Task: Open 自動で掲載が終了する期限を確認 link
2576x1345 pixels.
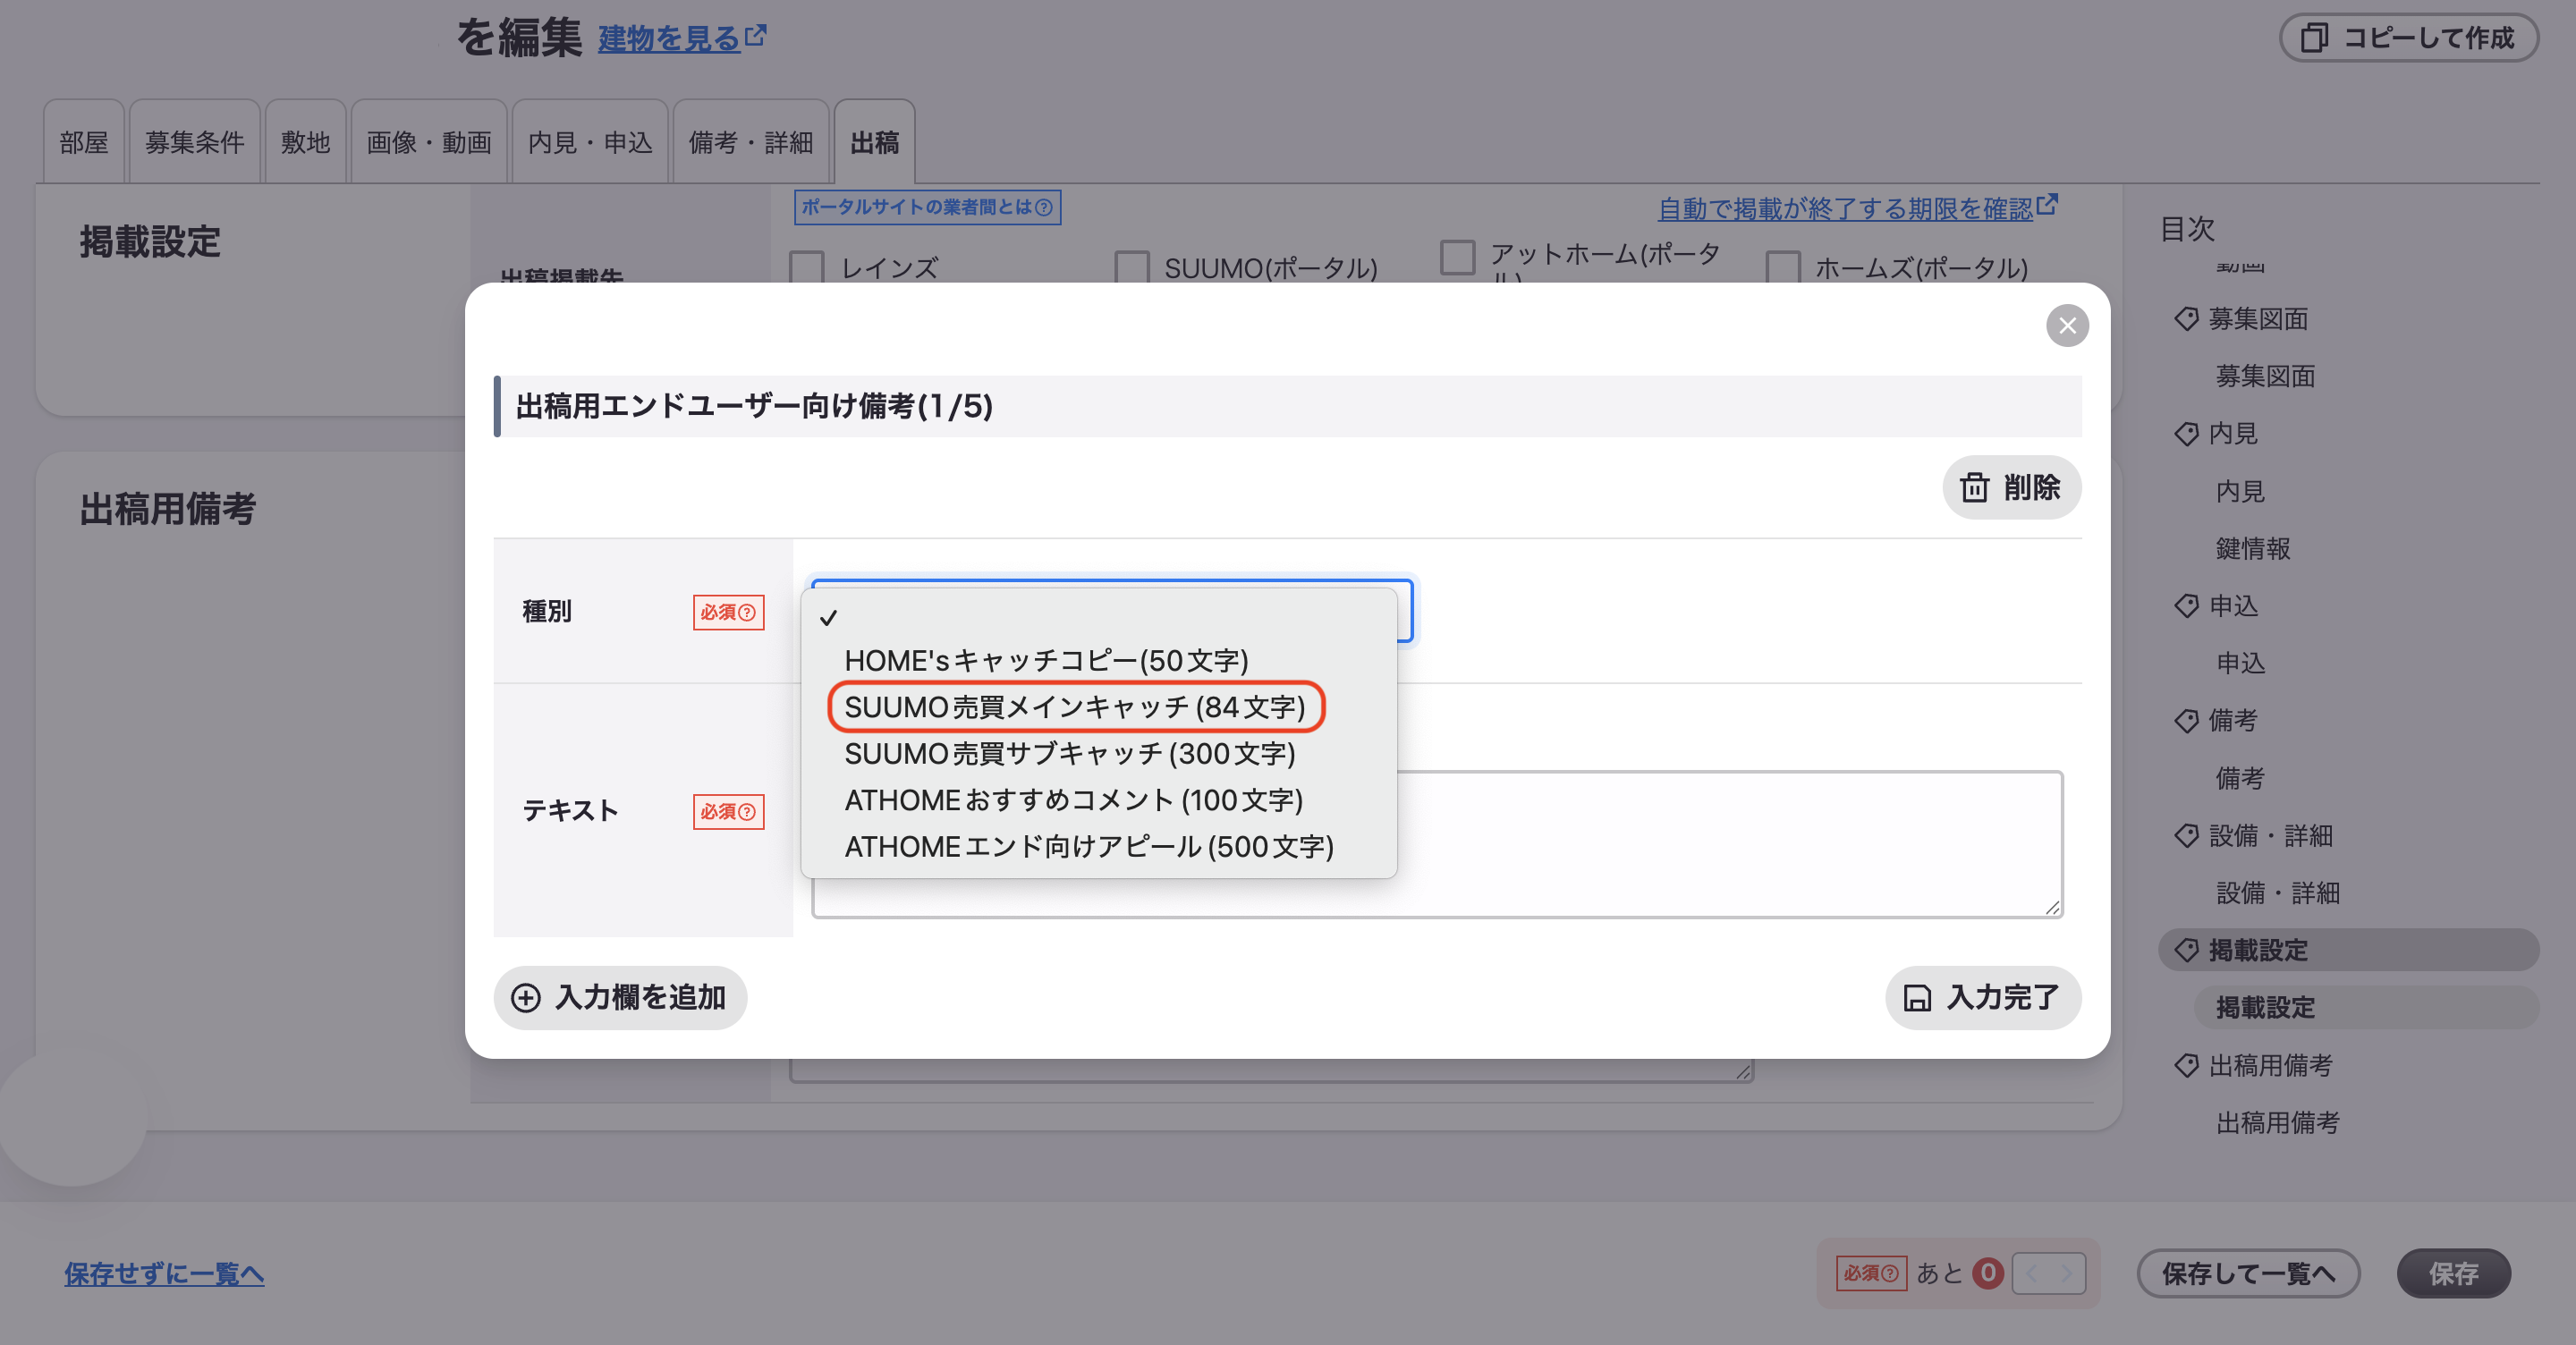Action: pyautogui.click(x=1846, y=208)
